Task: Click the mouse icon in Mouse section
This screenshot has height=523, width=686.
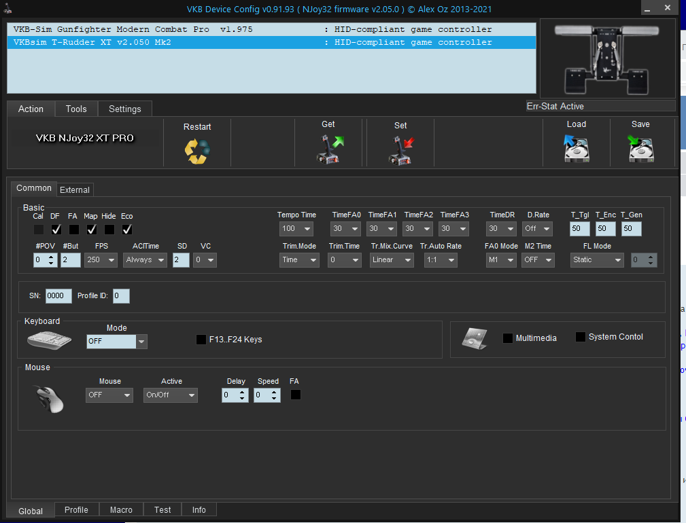Action: pyautogui.click(x=50, y=399)
